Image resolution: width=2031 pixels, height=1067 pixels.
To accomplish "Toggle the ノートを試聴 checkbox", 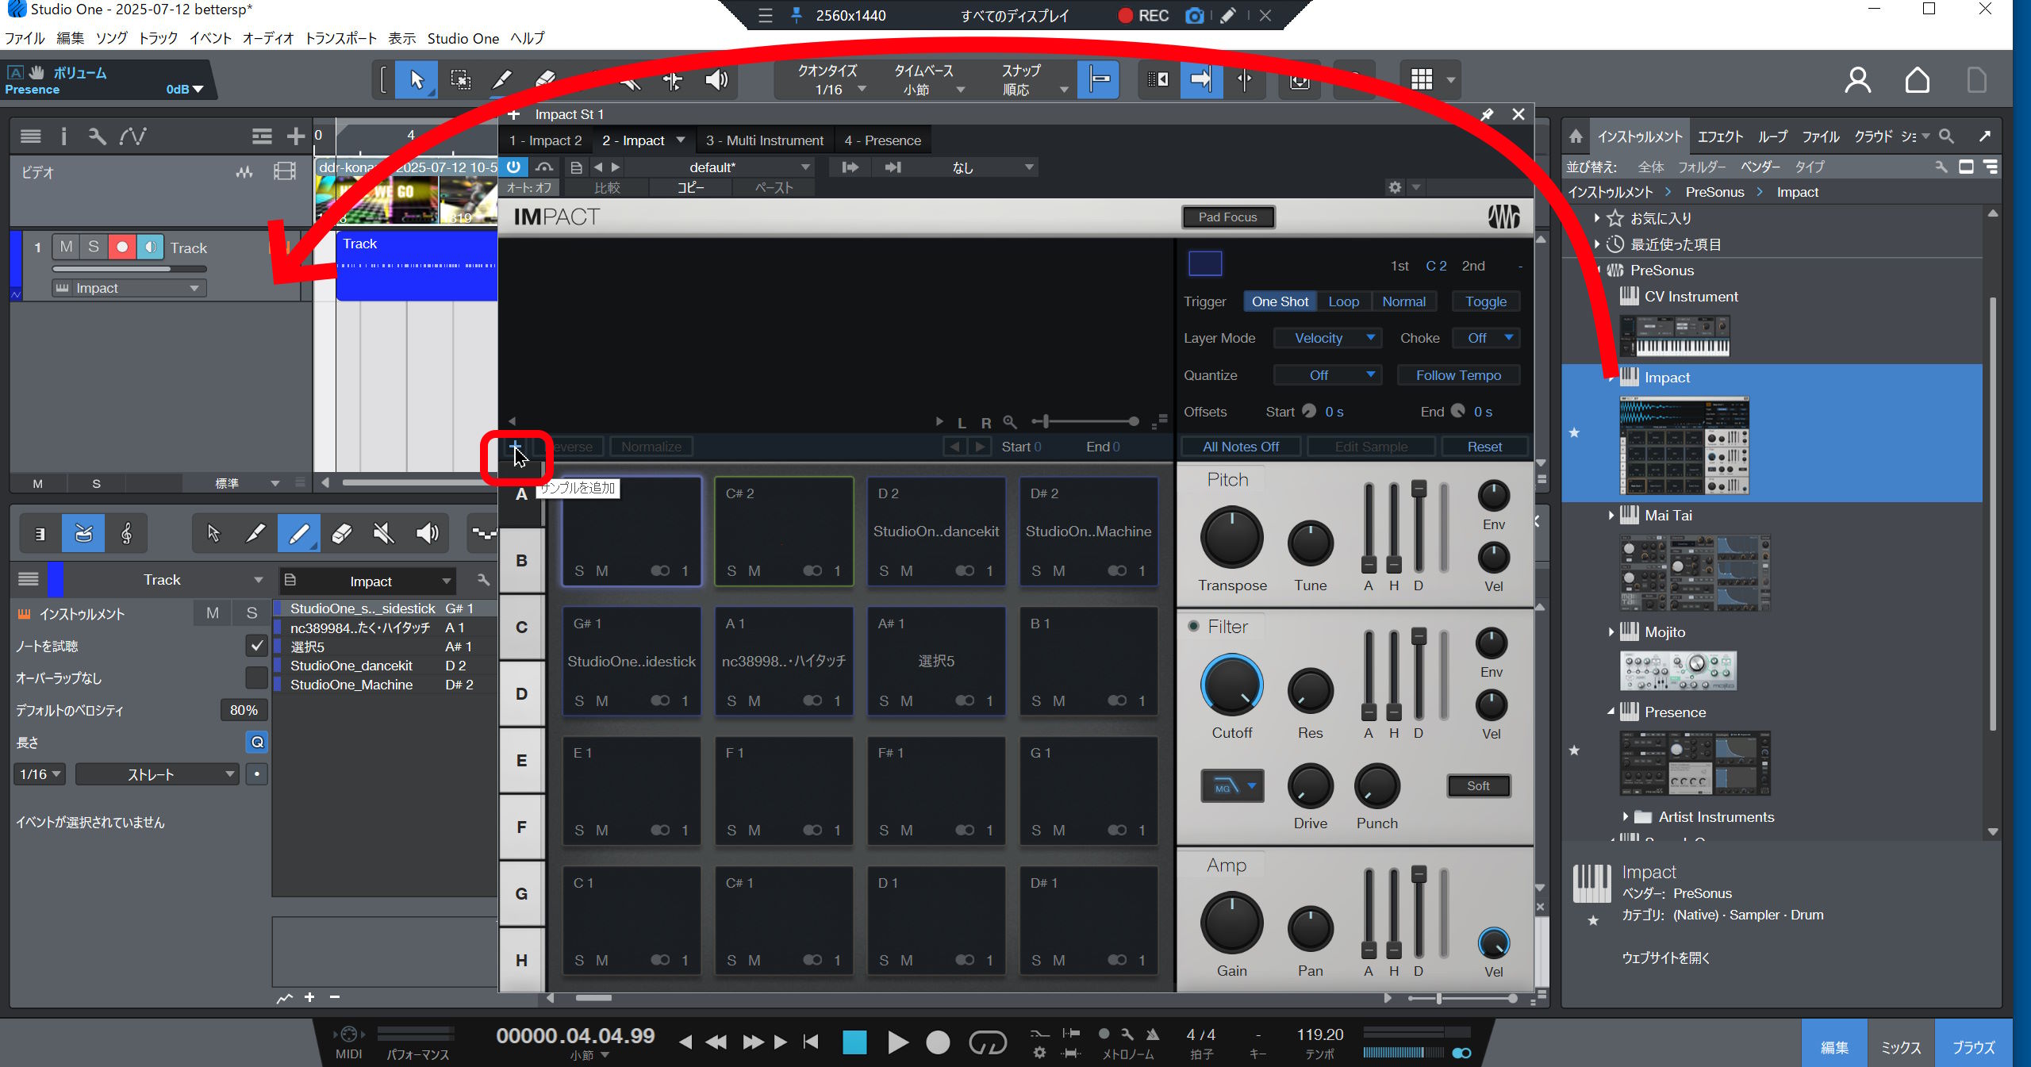I will [x=256, y=646].
